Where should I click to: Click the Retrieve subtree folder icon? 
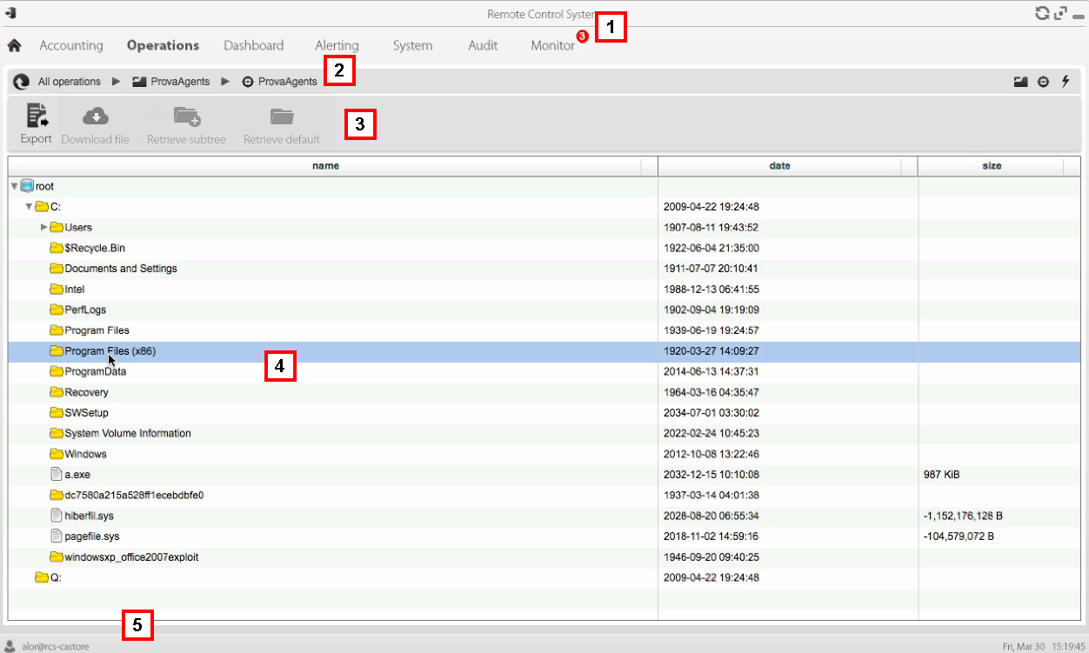[186, 117]
